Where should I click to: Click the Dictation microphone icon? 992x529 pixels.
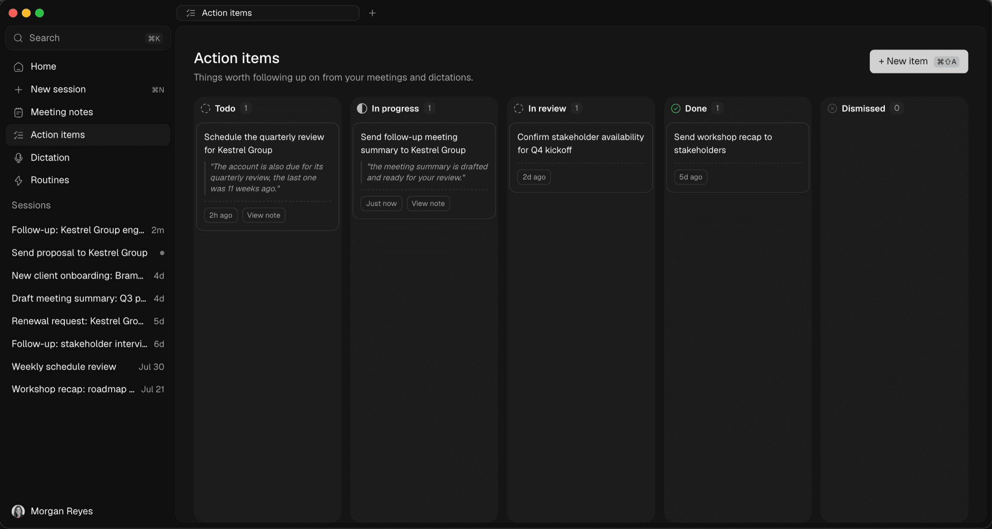[x=18, y=158]
